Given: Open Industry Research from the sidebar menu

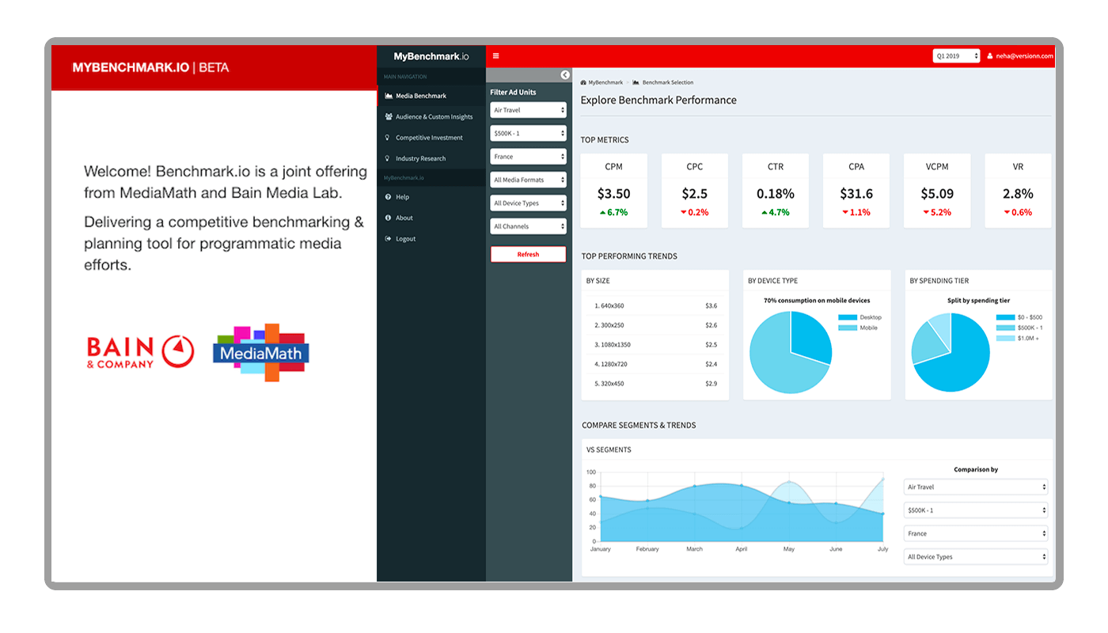Looking at the screenshot, I should click(420, 159).
